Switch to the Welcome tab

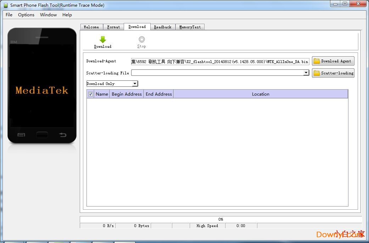[91, 27]
